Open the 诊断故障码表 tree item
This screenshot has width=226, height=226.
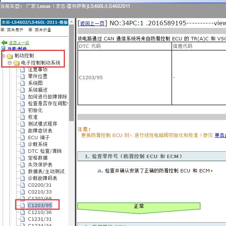(43, 178)
